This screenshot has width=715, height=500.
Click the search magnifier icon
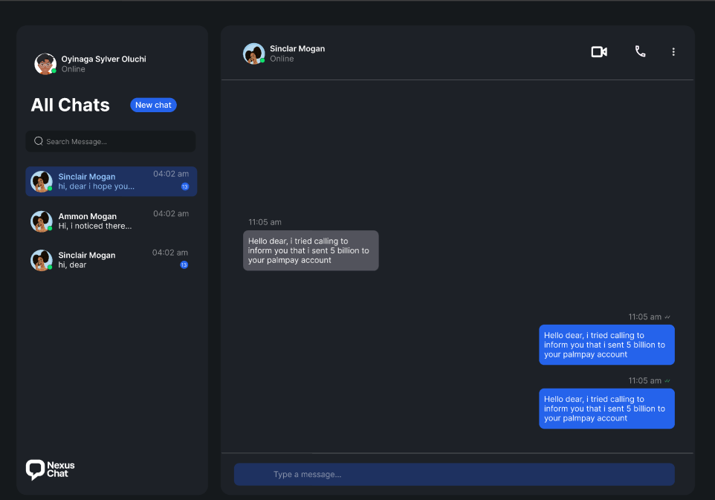tap(38, 141)
